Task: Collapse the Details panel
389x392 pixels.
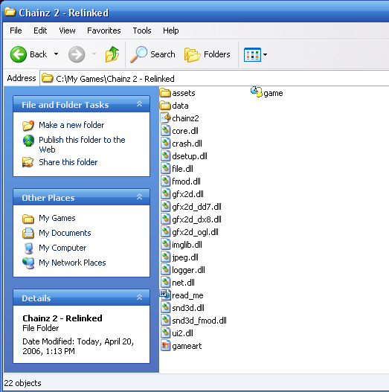Action: pos(140,298)
